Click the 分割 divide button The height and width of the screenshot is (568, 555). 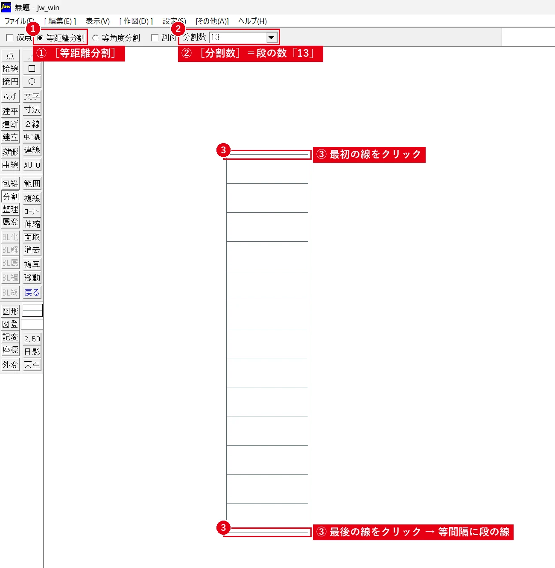coord(10,197)
